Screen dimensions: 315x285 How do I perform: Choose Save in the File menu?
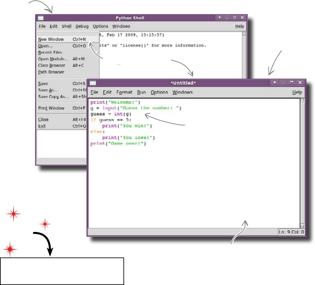62,84
